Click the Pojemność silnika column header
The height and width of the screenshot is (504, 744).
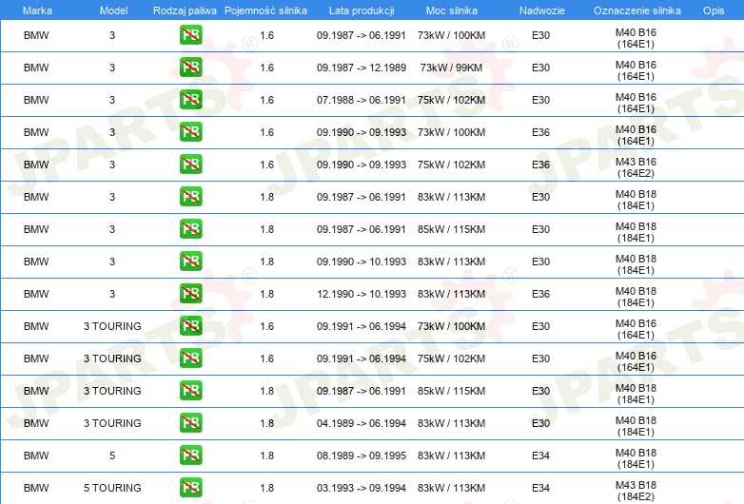coord(265,10)
